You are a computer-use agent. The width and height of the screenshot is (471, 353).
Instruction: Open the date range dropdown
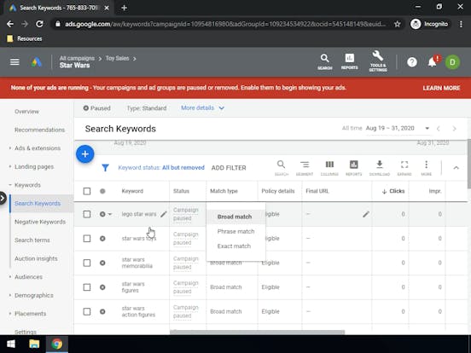point(427,129)
